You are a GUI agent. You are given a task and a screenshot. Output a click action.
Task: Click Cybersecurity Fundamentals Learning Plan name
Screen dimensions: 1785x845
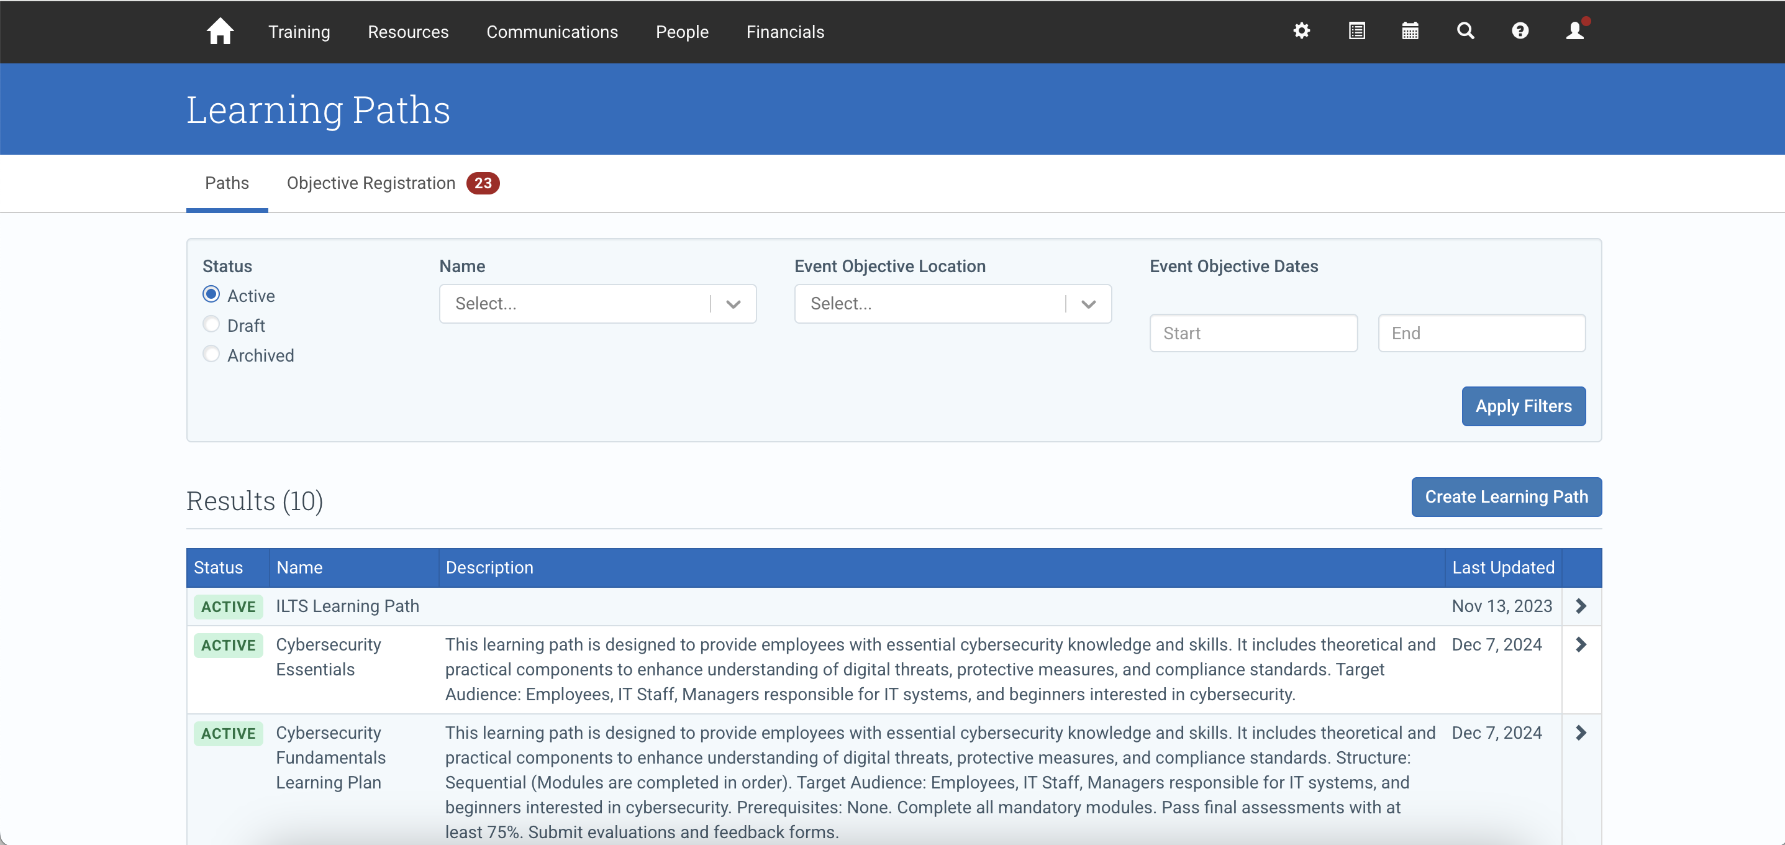point(330,757)
